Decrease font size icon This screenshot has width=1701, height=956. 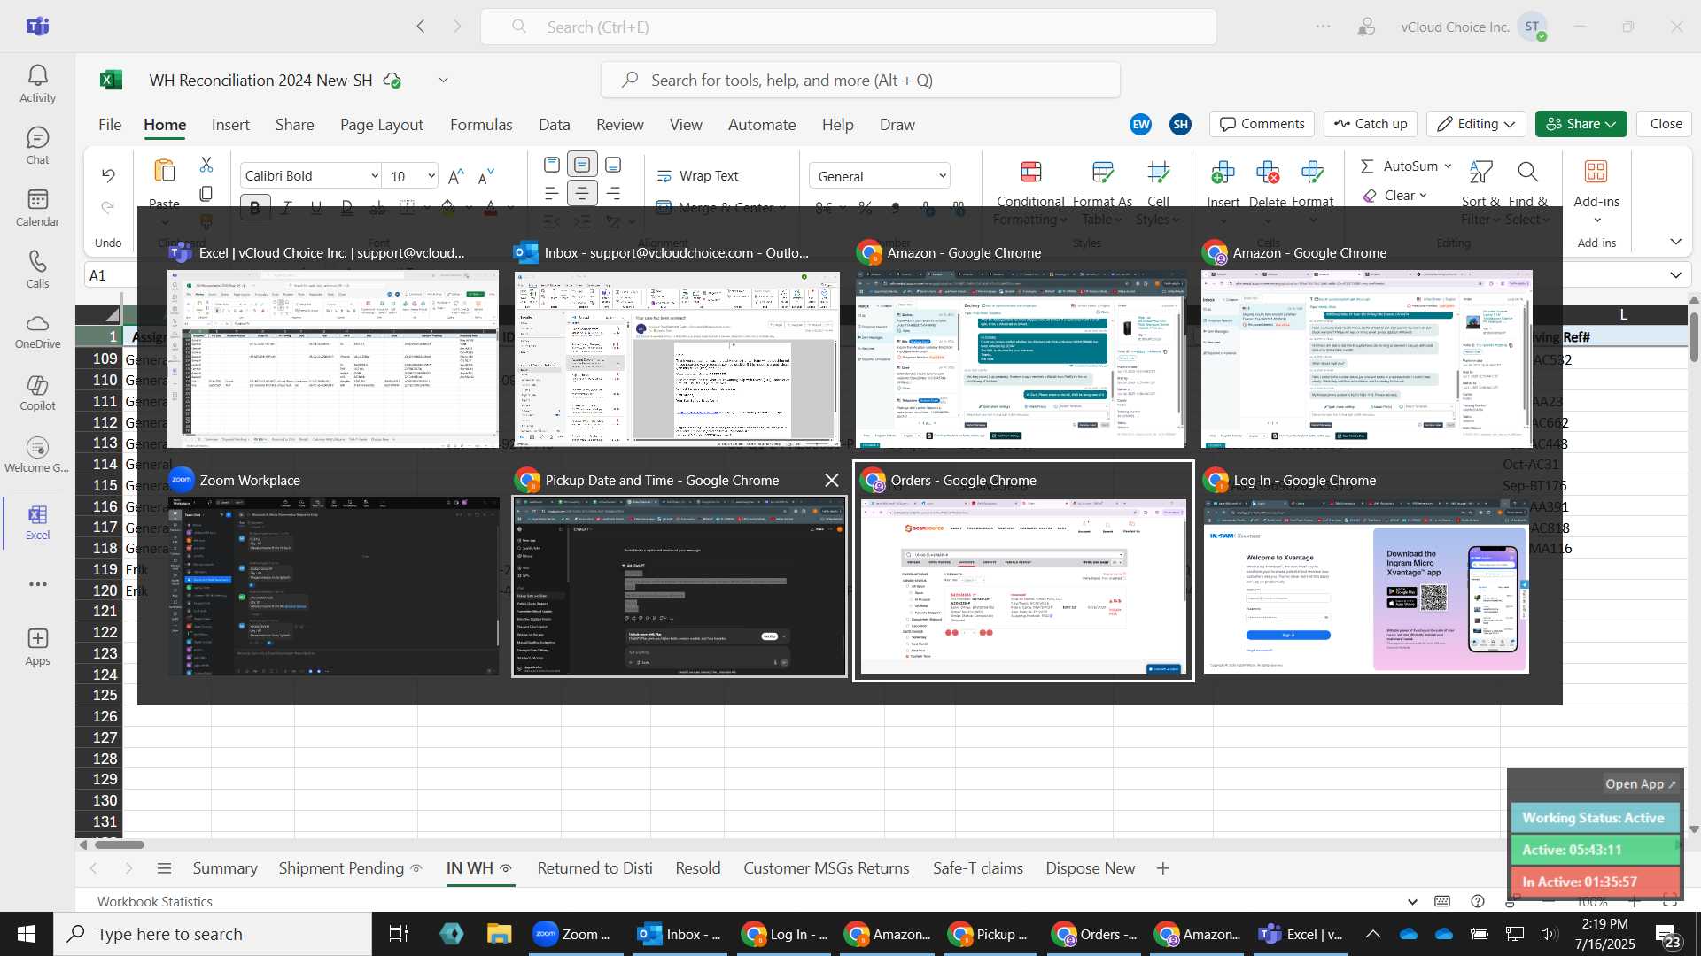point(485,176)
